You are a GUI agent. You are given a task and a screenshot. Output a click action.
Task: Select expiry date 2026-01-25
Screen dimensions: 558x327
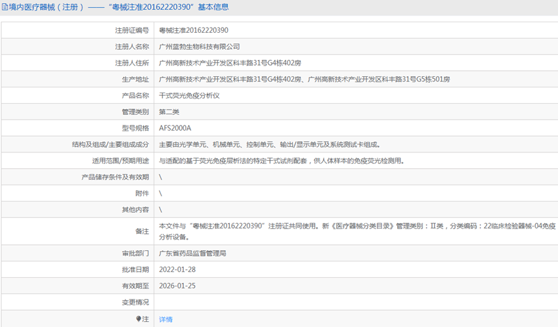(x=177, y=286)
